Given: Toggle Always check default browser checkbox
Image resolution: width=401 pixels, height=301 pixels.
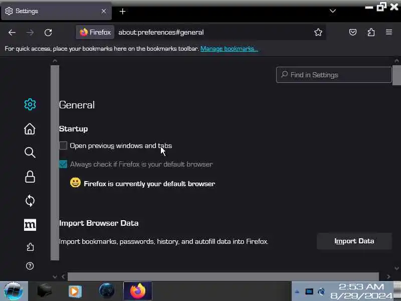Looking at the screenshot, I should 63,164.
